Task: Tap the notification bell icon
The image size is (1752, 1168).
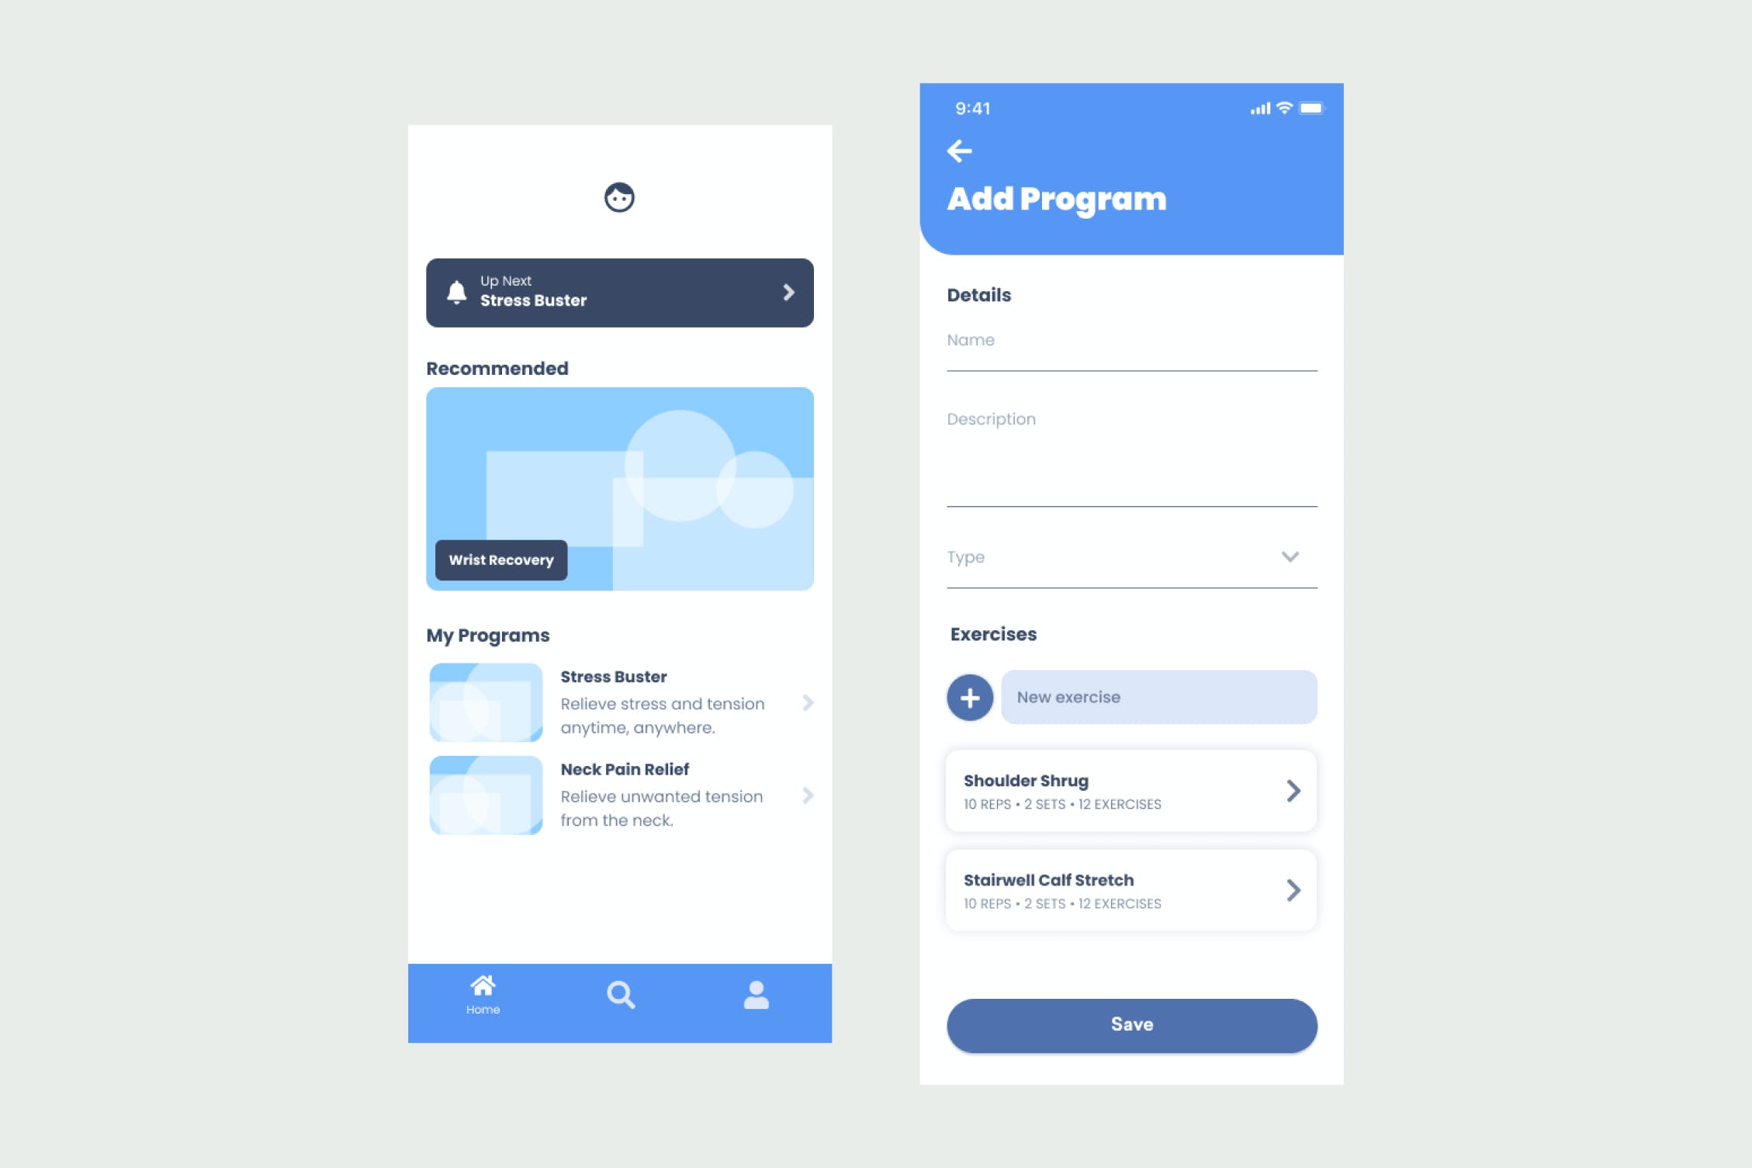Action: [x=457, y=292]
